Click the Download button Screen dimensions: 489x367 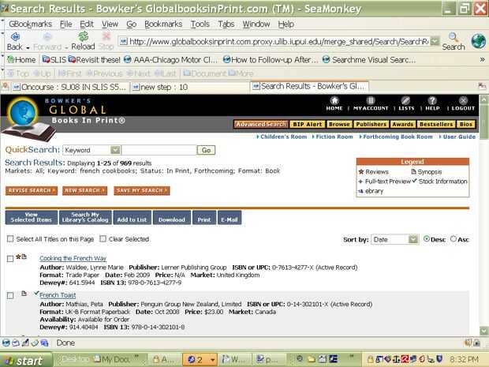pos(171,218)
